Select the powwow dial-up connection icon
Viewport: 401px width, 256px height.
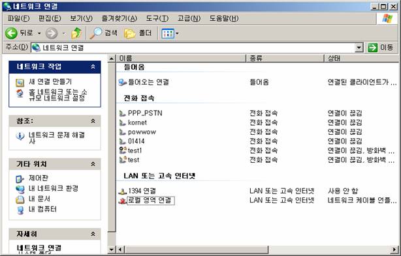(123, 132)
